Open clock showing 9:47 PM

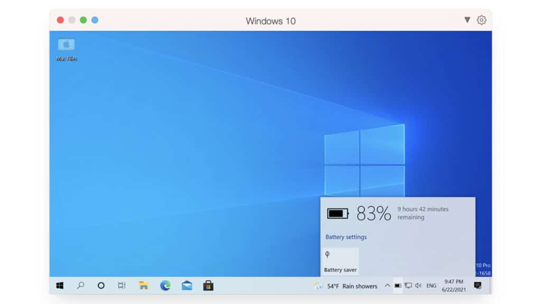click(x=454, y=286)
